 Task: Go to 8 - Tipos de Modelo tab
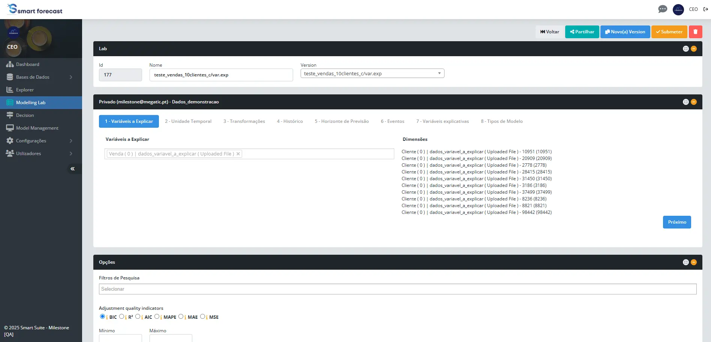(501, 121)
